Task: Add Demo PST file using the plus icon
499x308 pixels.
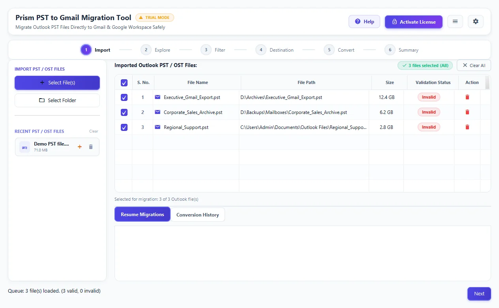Action: 79,147
